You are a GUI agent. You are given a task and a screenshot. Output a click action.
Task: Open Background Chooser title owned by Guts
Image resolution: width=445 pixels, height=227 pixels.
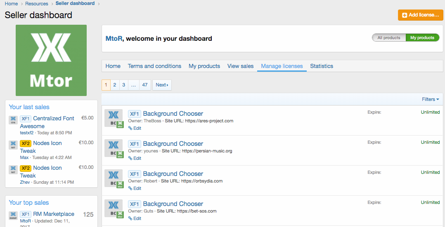173,204
